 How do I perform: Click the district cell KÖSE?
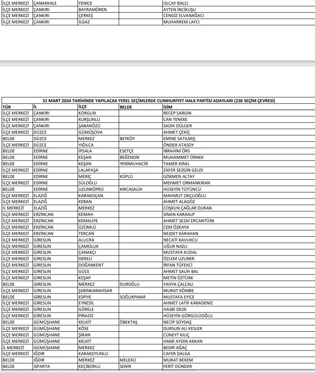coord(83,329)
